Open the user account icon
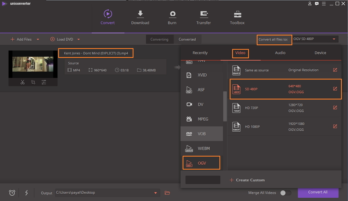The height and width of the screenshot is (201, 348). (x=310, y=4)
